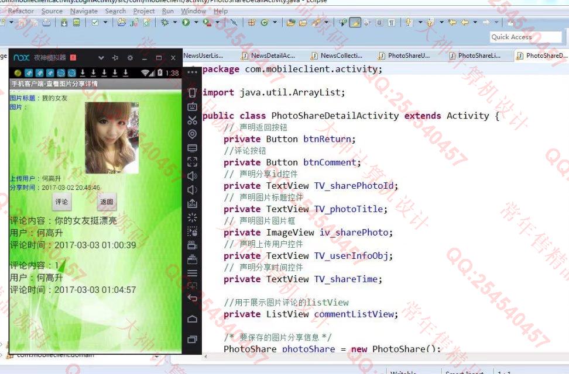Click the Nox volume down icon
The width and height of the screenshot is (569, 374).
pos(193,189)
